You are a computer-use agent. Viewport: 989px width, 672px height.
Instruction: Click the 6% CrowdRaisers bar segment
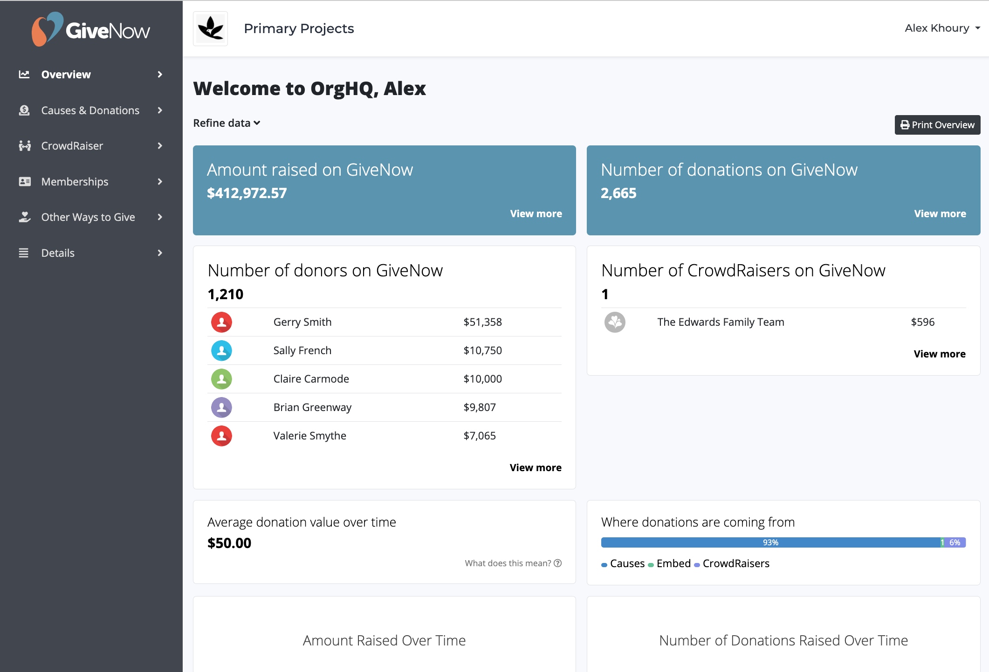pos(955,542)
